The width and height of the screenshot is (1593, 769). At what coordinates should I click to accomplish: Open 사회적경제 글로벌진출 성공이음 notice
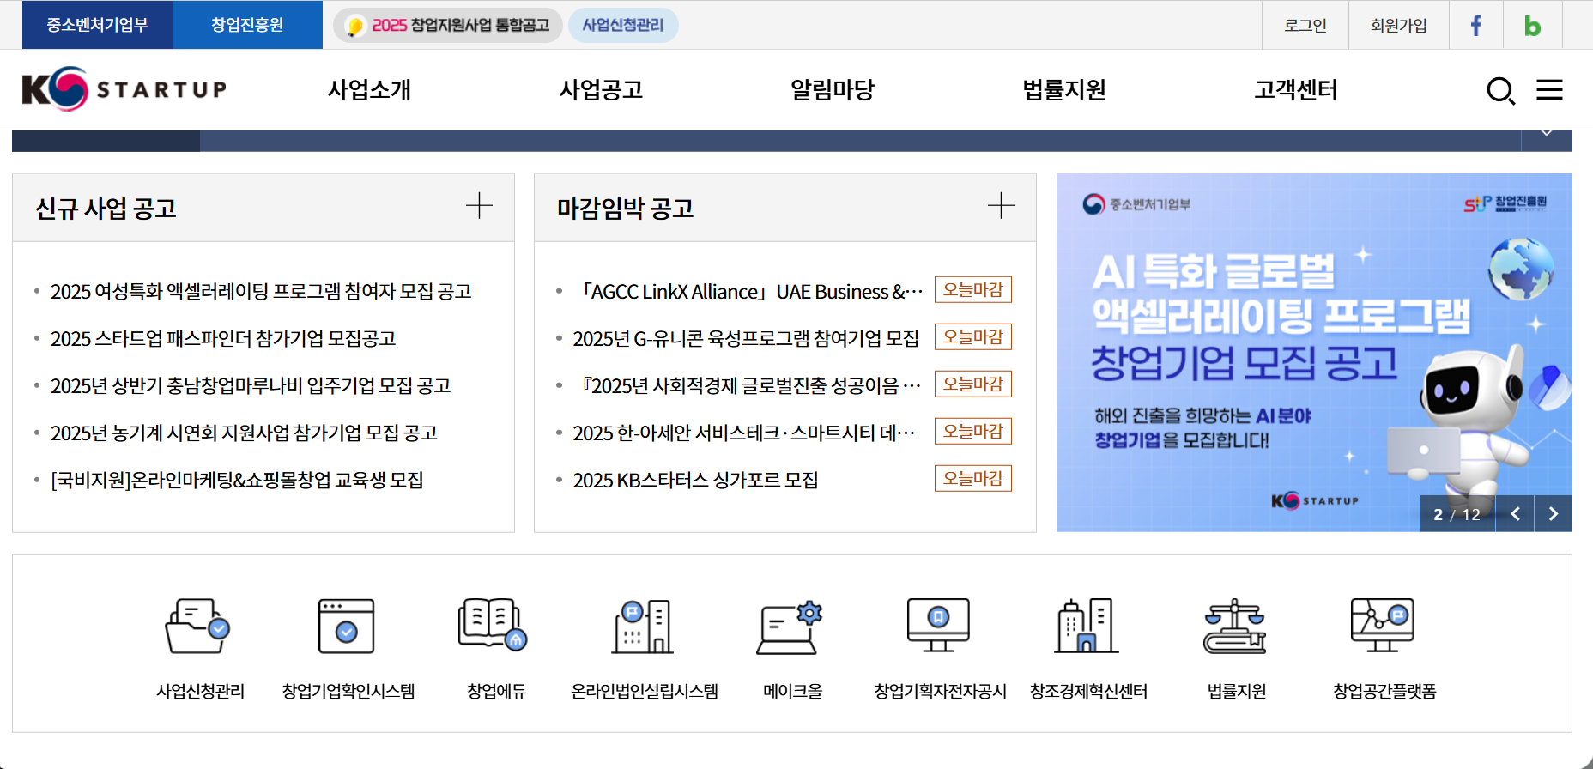(747, 385)
